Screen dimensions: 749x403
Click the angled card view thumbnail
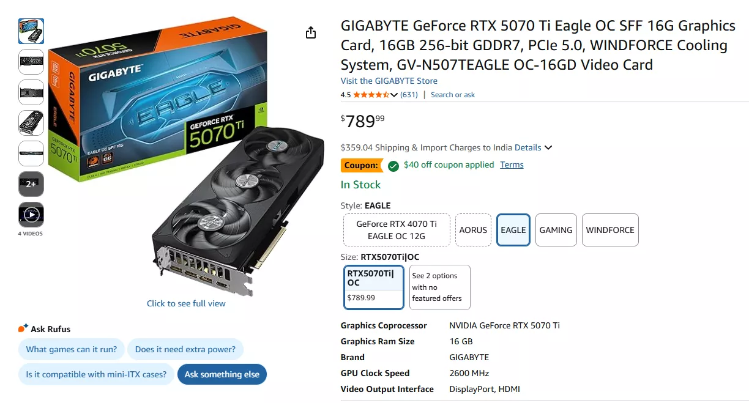tap(31, 123)
